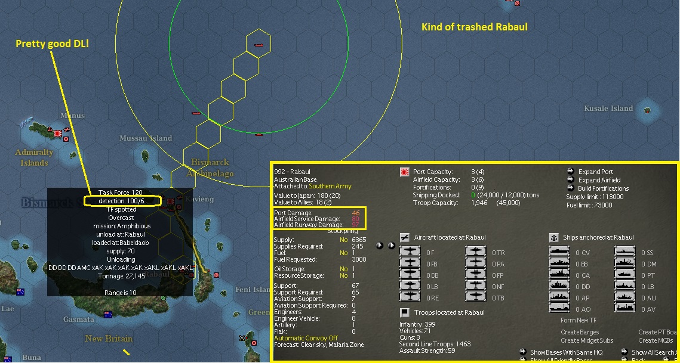
Task: Click Value to Japan: 180 (20) text
Action: pos(307,196)
